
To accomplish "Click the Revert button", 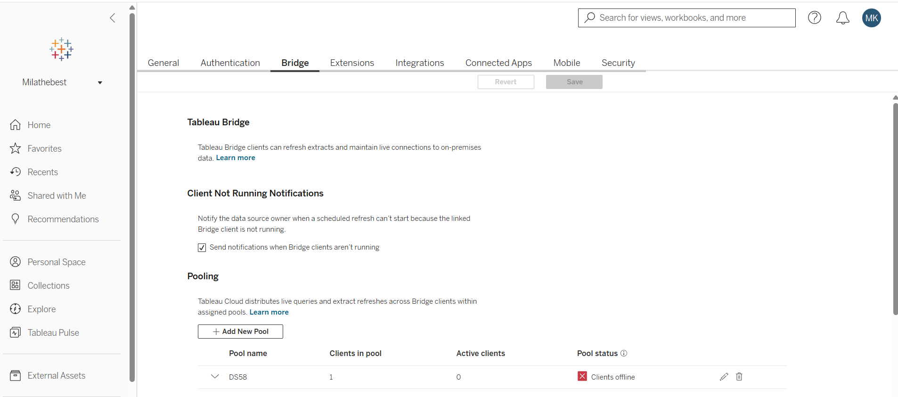I will tap(506, 82).
